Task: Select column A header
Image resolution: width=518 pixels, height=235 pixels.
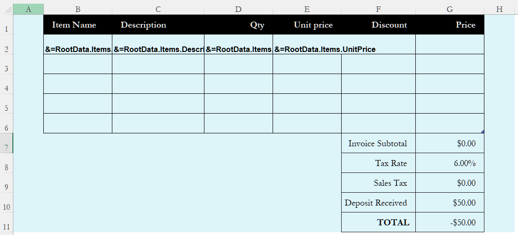Action: [28, 9]
